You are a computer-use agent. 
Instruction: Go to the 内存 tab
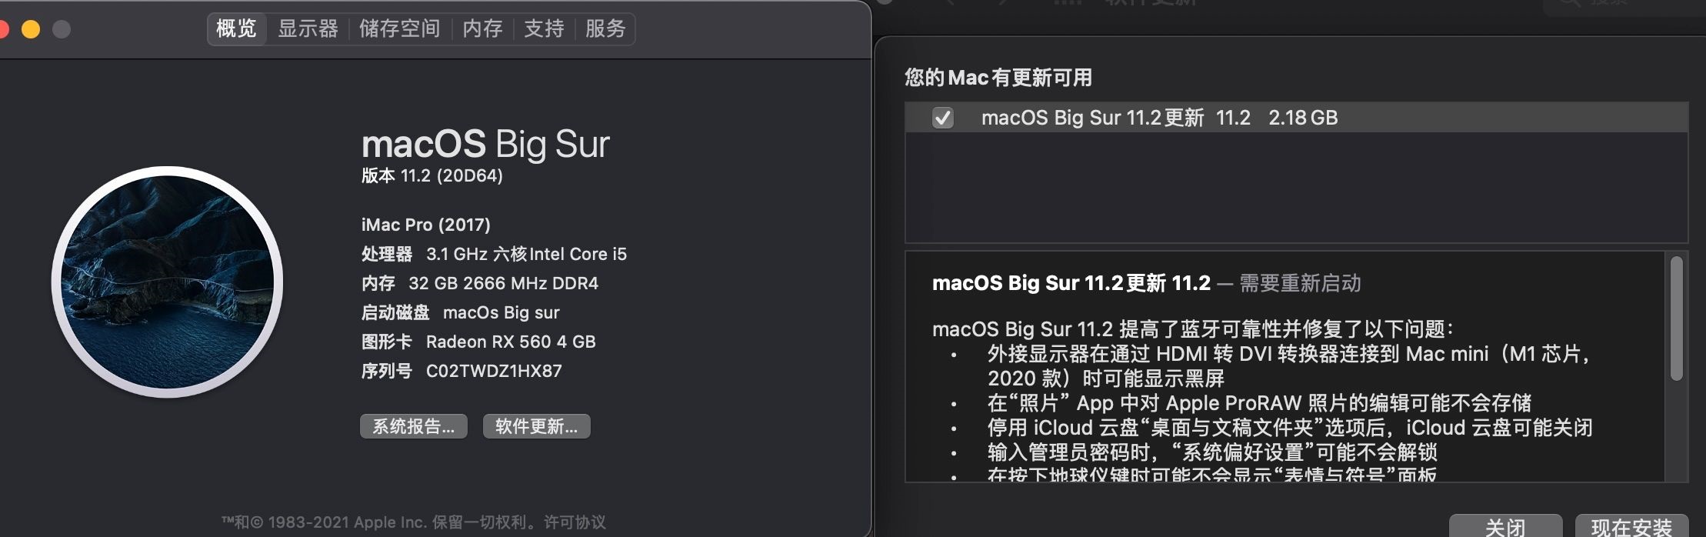482,29
